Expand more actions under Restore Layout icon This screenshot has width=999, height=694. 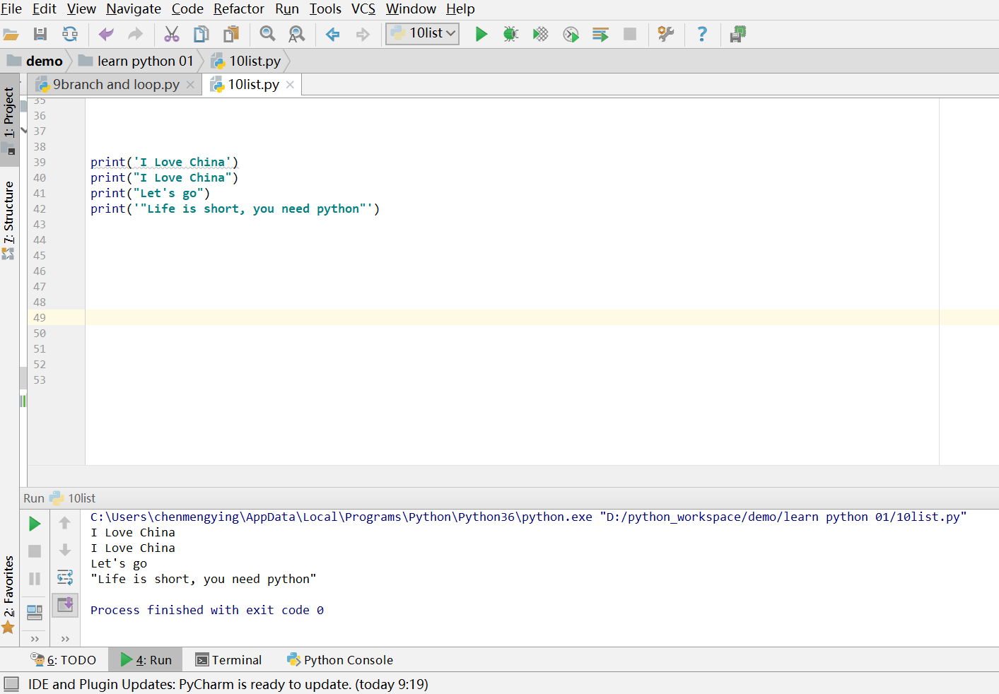click(35, 639)
